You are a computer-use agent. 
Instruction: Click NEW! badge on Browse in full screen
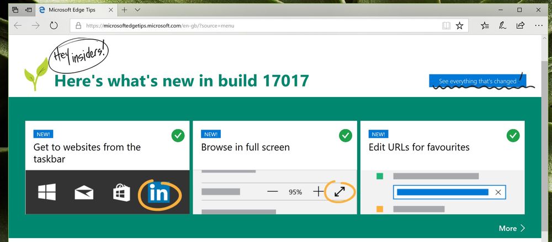click(211, 134)
